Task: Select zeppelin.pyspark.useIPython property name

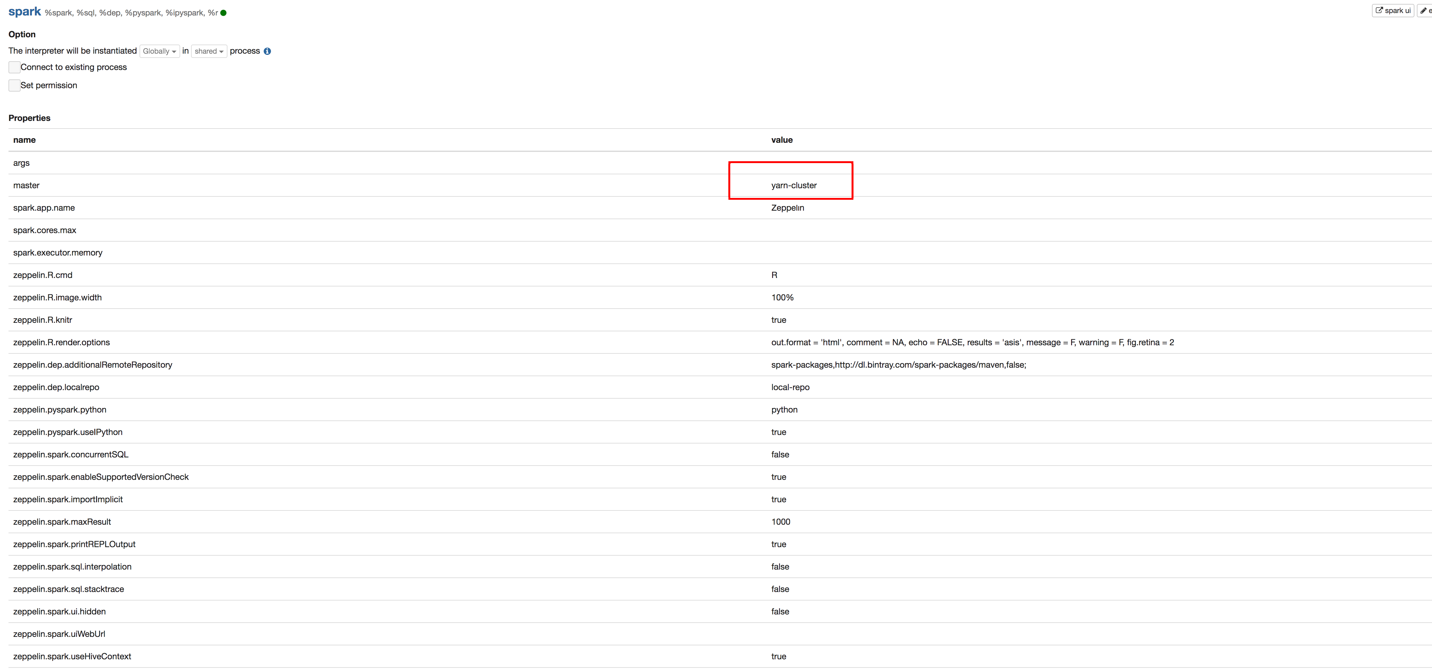Action: tap(68, 432)
